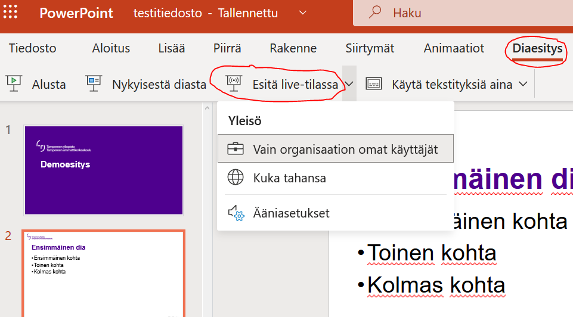Click Esitä live-tilassa button

tap(282, 85)
